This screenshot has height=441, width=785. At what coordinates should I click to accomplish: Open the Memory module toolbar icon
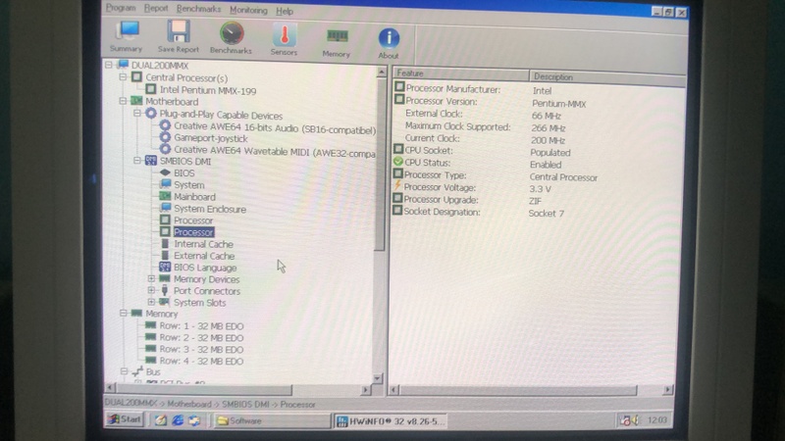(337, 42)
